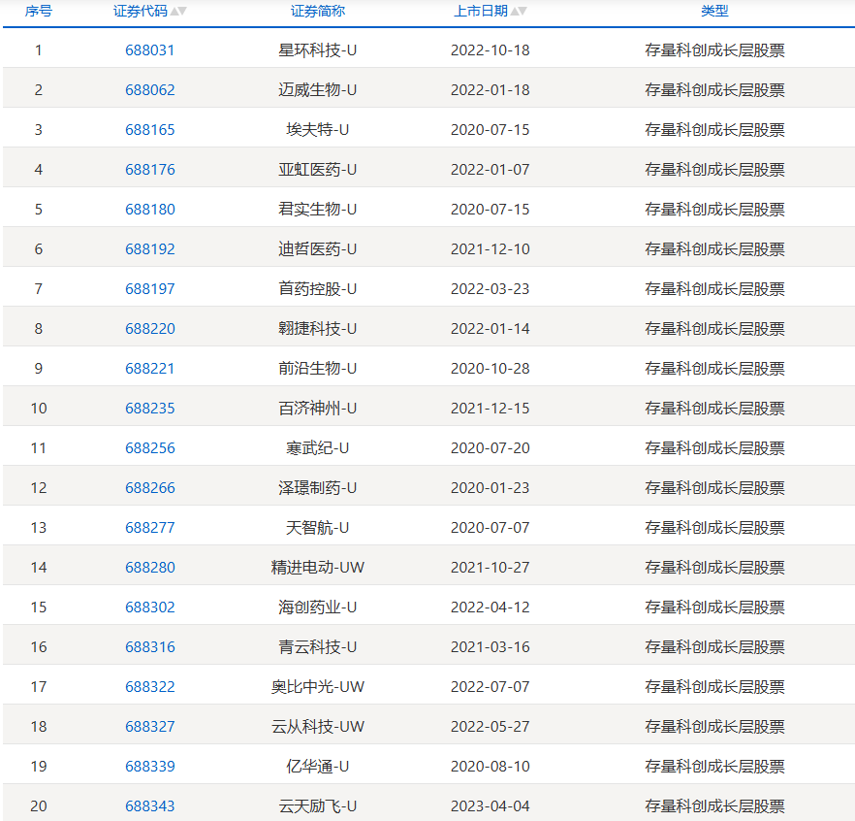
Task: Open stock code link 688322 for 奥比中光-UW
Action: click(x=149, y=686)
